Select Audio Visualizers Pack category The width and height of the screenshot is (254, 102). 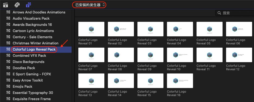31,18
